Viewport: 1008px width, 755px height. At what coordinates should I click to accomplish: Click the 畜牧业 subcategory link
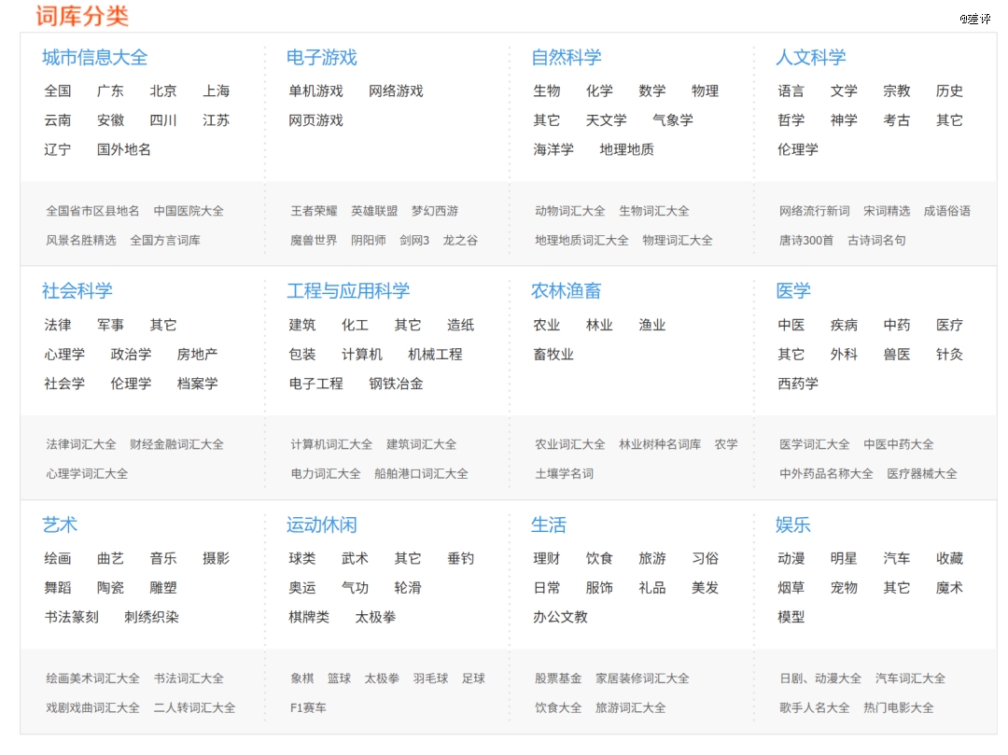(553, 355)
